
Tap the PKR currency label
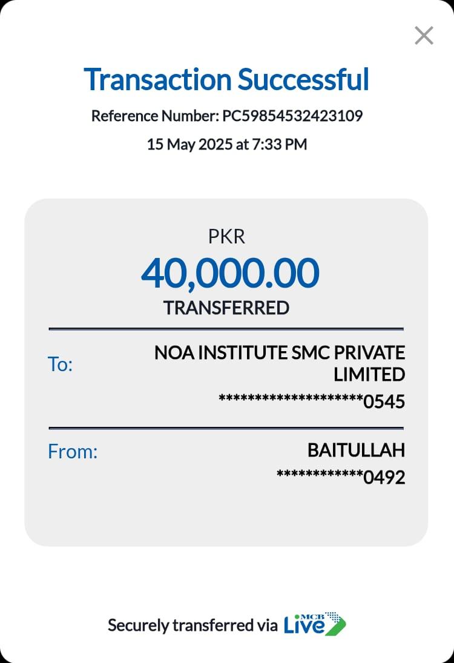[x=226, y=237]
